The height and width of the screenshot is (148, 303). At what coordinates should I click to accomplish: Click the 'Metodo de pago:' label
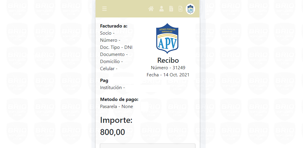pyautogui.click(x=119, y=99)
